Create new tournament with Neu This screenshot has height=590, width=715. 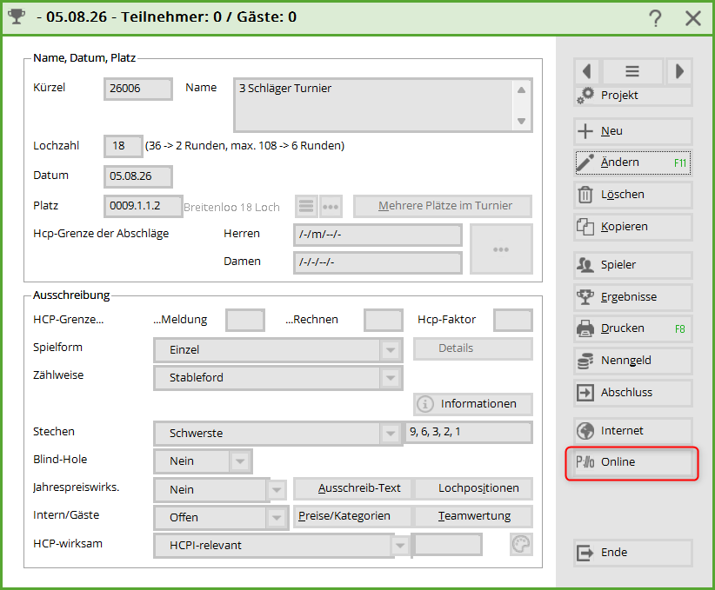tap(633, 131)
